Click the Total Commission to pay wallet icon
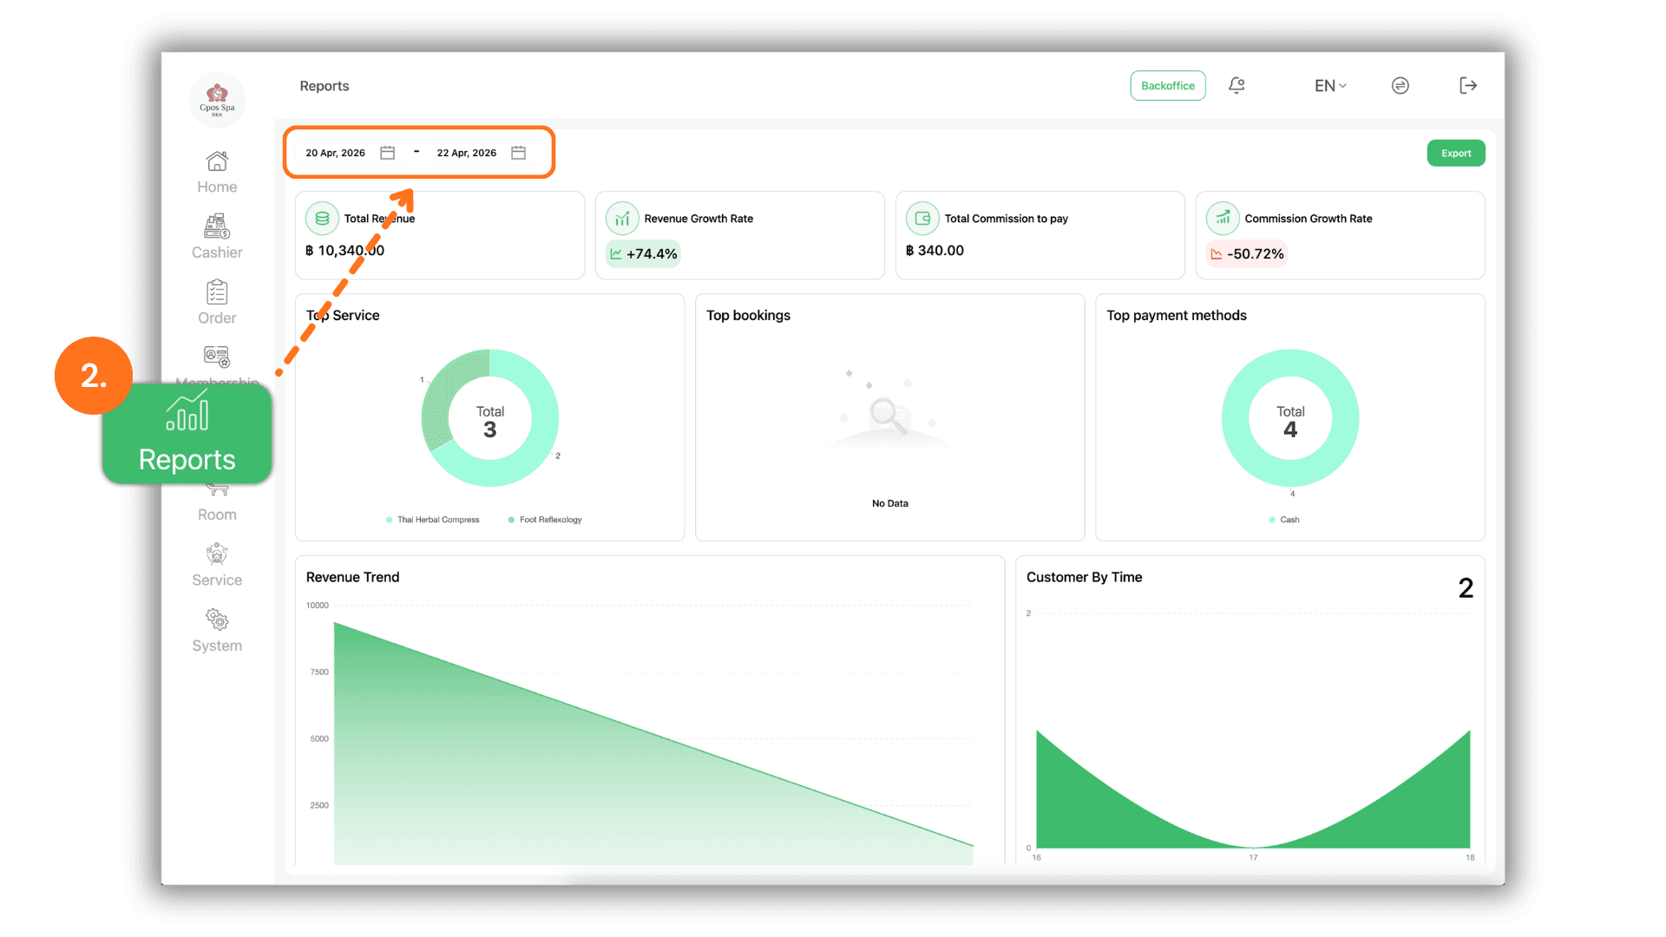The width and height of the screenshot is (1666, 937). [x=922, y=219]
